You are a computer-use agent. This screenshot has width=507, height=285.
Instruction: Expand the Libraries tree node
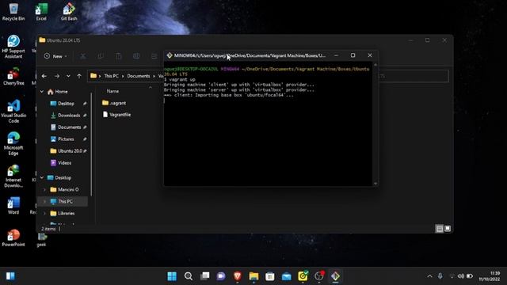click(45, 214)
